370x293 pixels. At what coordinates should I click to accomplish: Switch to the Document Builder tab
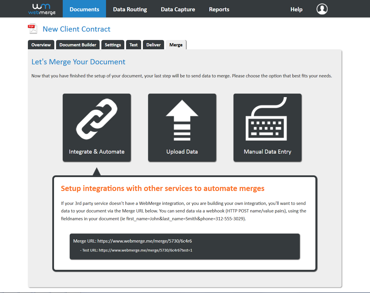(x=78, y=45)
